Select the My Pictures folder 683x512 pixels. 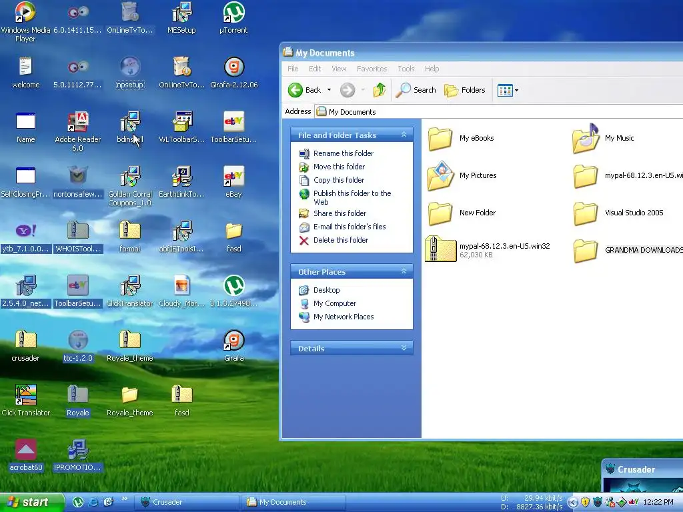[462, 176]
